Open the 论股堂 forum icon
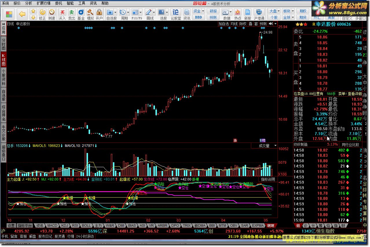The height and width of the screenshot is (247, 370). [x=176, y=14]
